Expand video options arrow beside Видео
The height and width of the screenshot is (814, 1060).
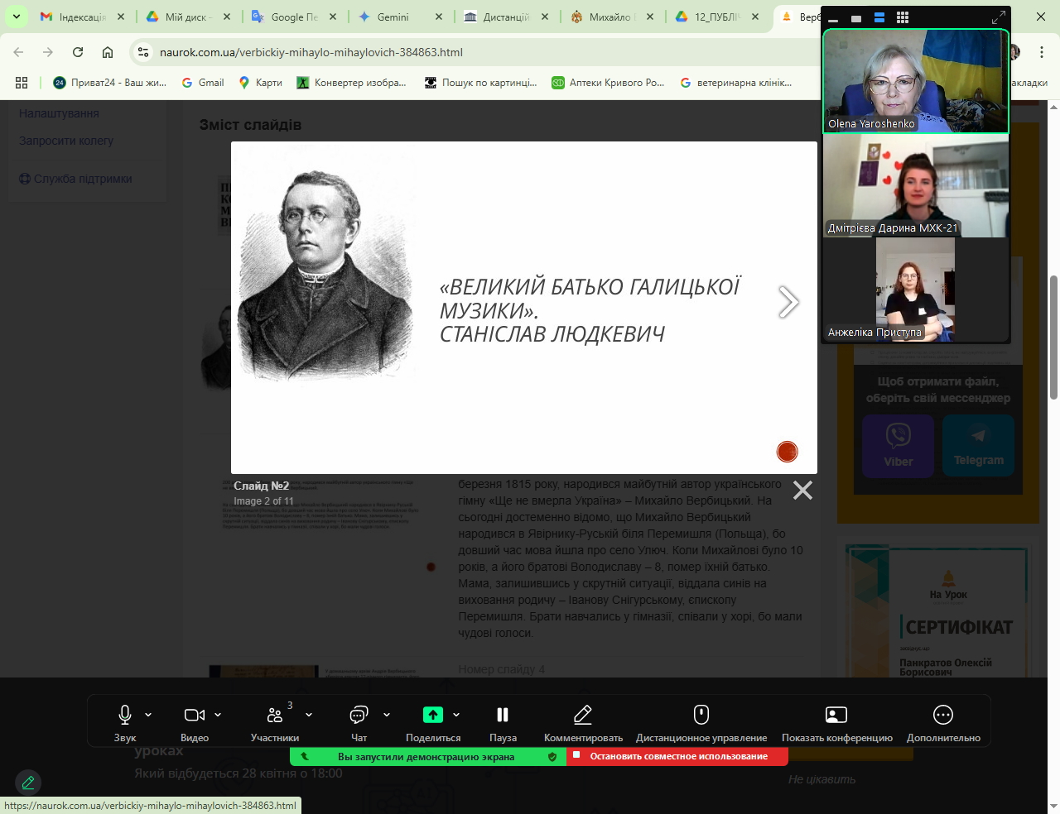[218, 715]
